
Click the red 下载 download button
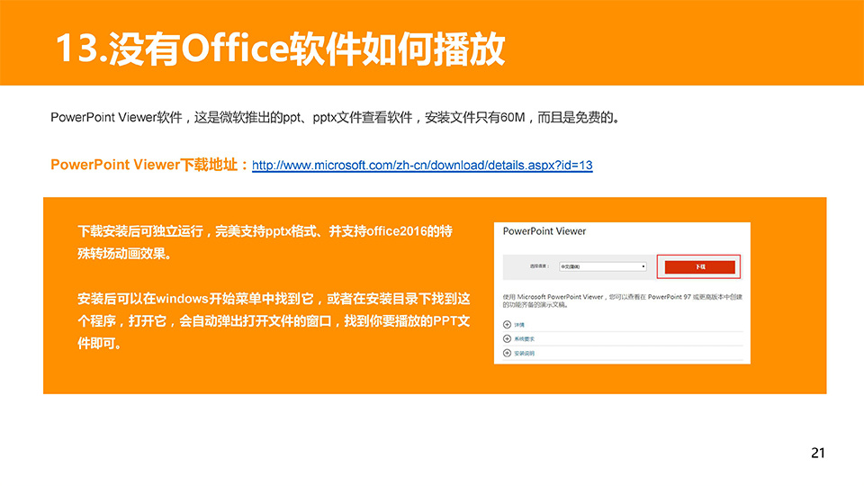coord(699,266)
